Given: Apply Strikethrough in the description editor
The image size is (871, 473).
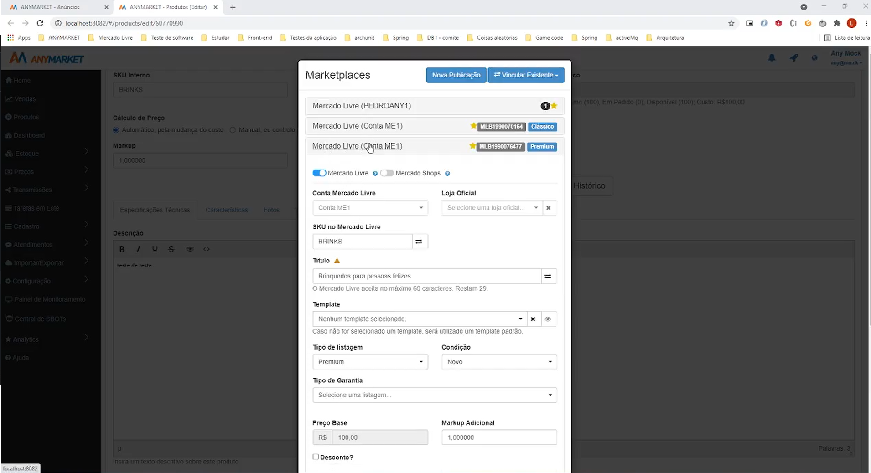Looking at the screenshot, I should 171,249.
